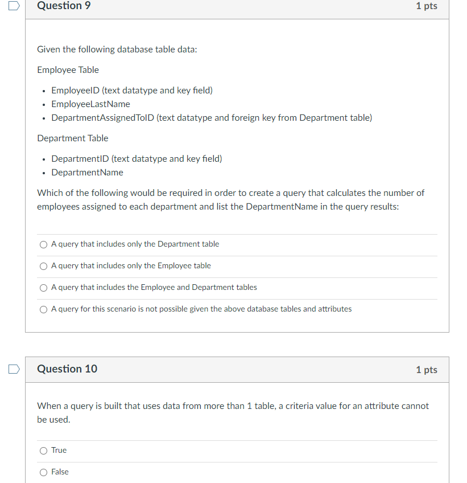
Task: Click the DepartmentName bullet item
Action: pos(87,172)
